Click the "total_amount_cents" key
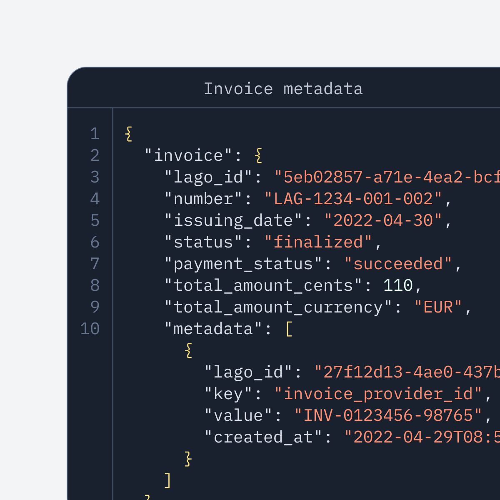This screenshot has height=500, width=500. (263, 285)
